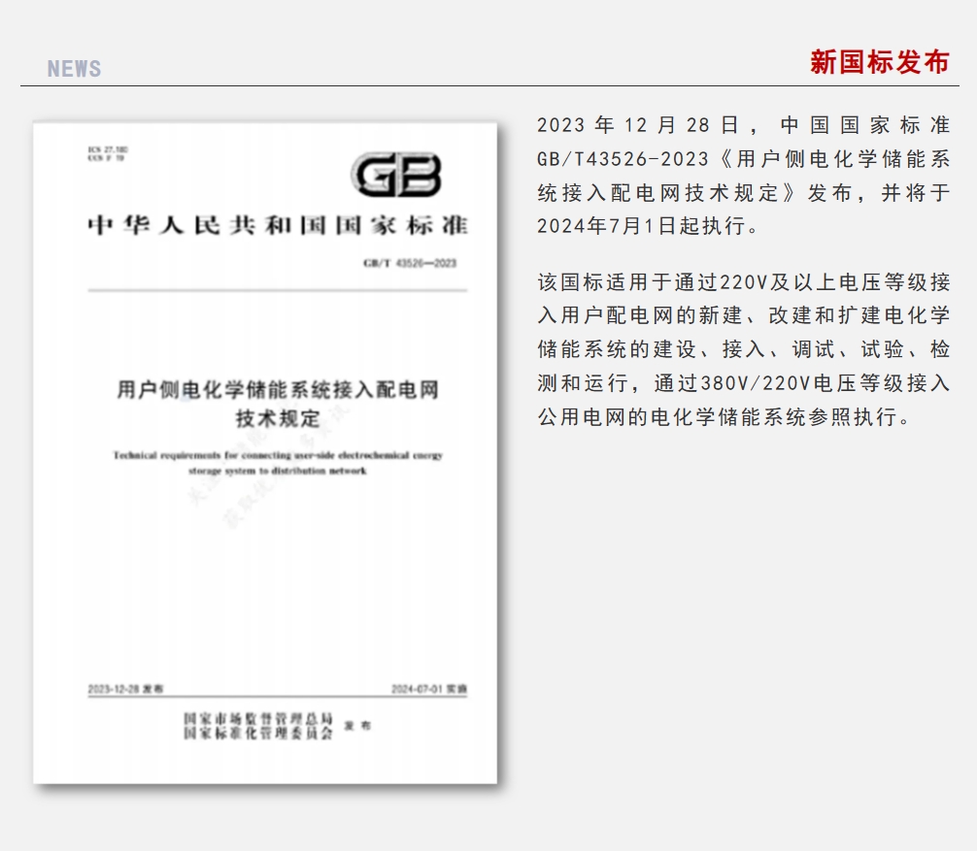Click 国家标准化管理委员会 issuer name

pyautogui.click(x=258, y=734)
